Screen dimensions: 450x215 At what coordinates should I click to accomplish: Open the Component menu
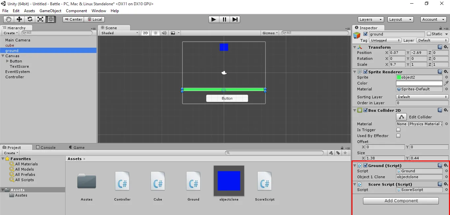tap(76, 11)
